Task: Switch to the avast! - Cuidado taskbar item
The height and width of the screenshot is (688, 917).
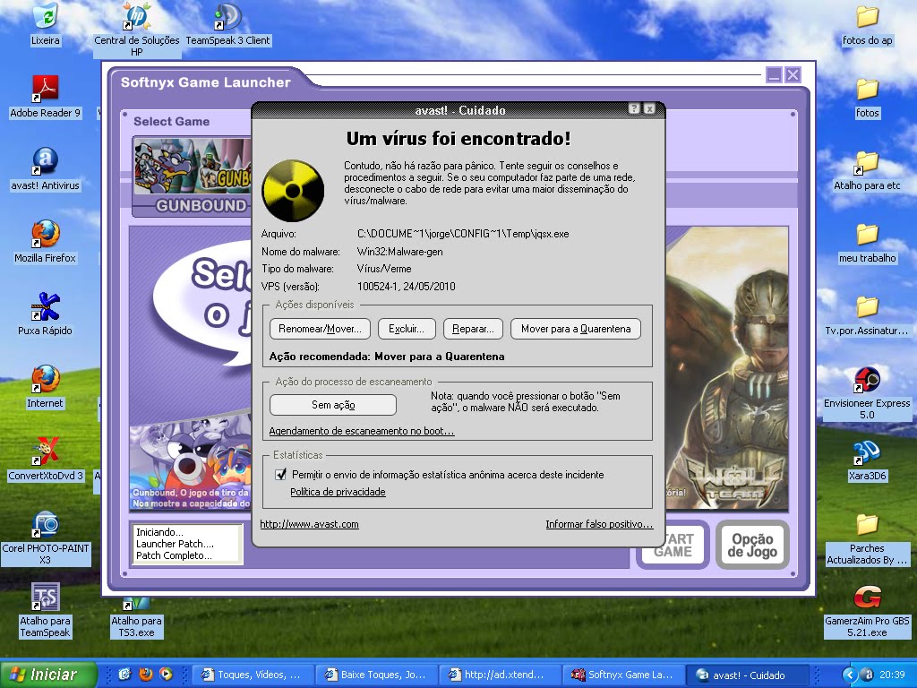Action: coord(748,675)
